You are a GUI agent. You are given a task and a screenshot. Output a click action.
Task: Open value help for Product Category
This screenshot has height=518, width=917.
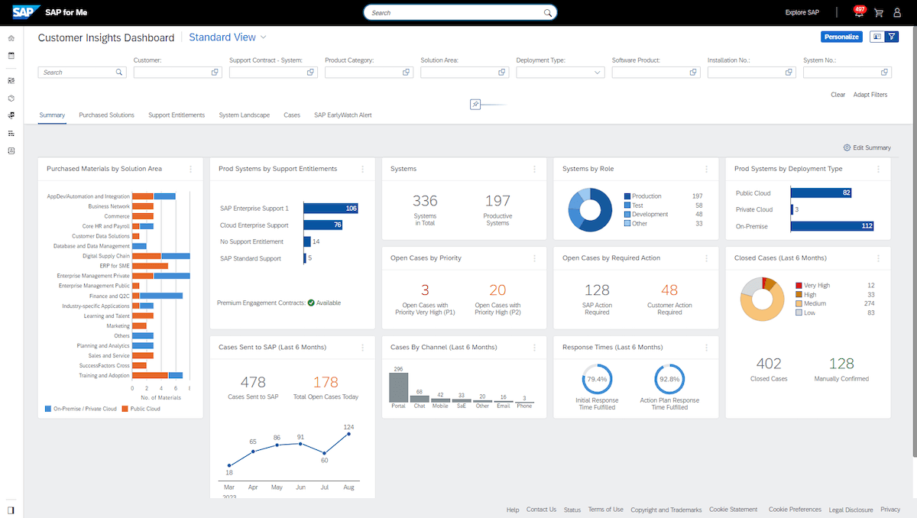click(407, 73)
